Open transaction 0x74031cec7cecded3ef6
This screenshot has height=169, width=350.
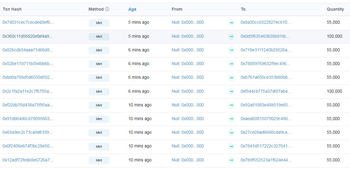(x=28, y=22)
